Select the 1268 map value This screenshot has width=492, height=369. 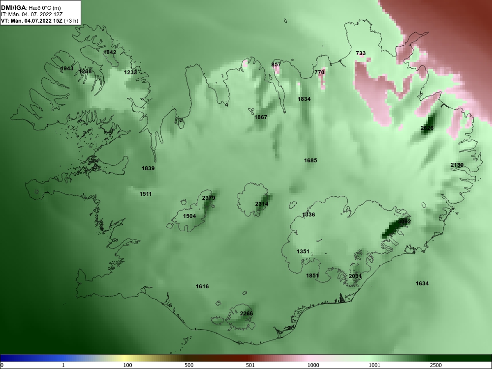coord(85,71)
